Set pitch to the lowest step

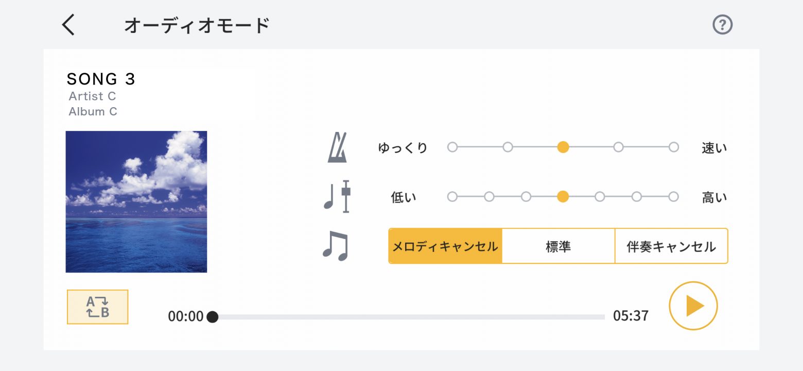452,196
